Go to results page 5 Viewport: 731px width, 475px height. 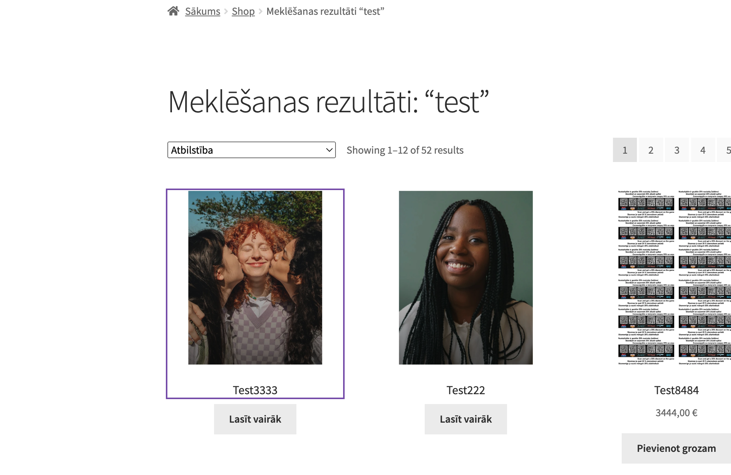(x=726, y=150)
